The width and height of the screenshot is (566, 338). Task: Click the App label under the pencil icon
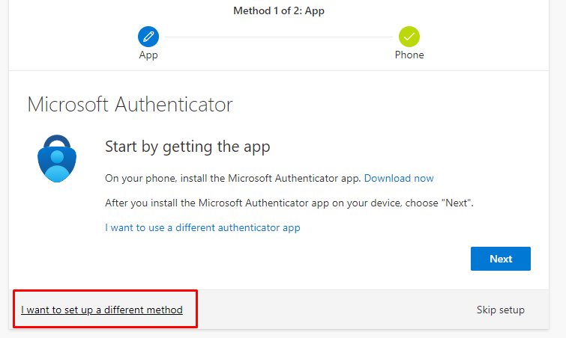[x=148, y=55]
